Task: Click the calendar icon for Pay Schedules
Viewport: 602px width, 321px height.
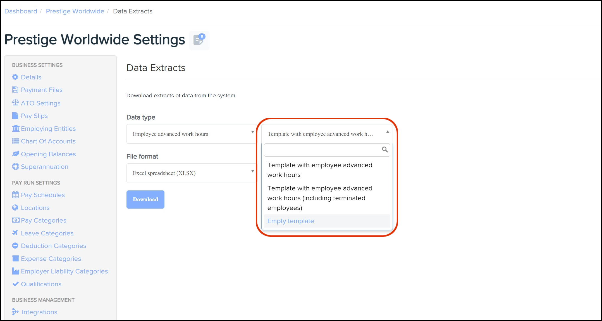Action: (15, 195)
